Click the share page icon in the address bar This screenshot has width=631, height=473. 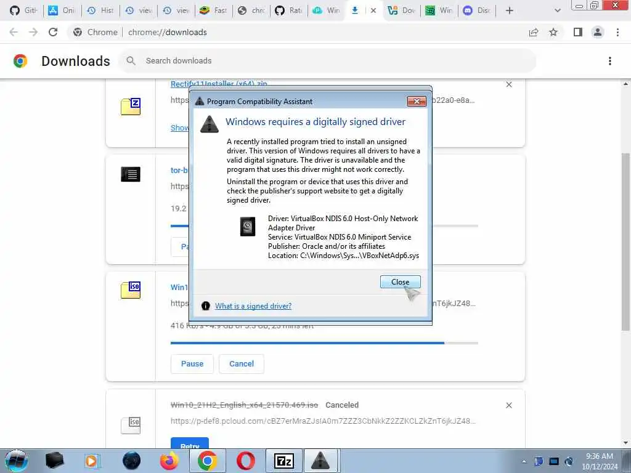click(534, 32)
